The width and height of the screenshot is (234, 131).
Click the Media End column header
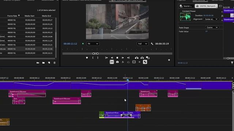point(46,16)
